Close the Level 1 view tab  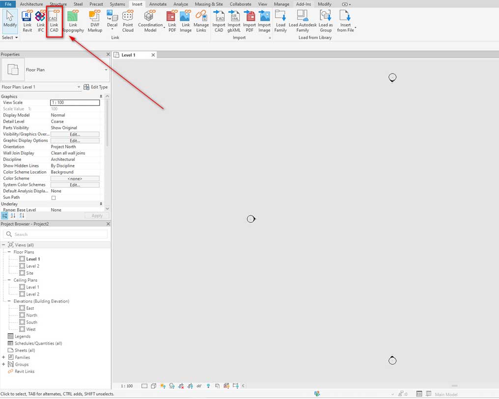coord(153,55)
